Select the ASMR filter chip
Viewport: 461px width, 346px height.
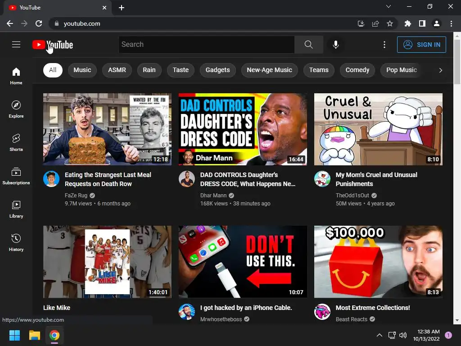pos(117,70)
